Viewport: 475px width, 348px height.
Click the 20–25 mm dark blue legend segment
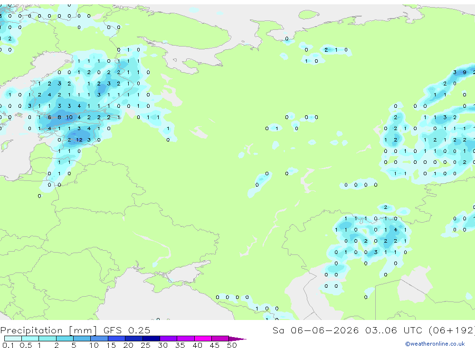pyautogui.click(x=134, y=339)
